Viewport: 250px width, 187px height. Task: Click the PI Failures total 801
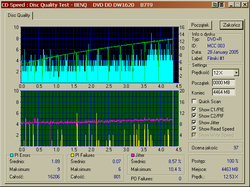point(117,177)
